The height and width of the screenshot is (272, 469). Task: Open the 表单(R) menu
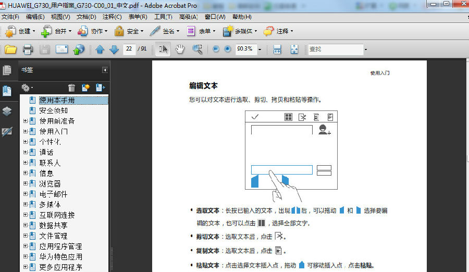[x=138, y=17]
